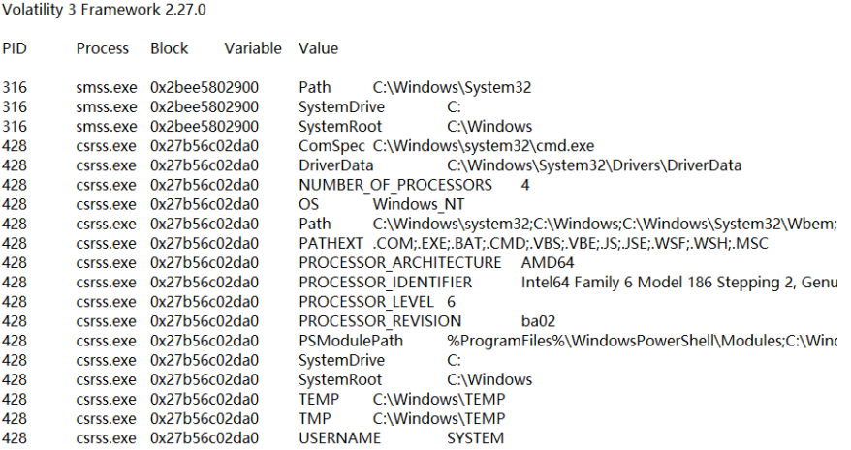This screenshot has width=851, height=450.
Task: Click the USERNAME variable name
Action: [339, 438]
